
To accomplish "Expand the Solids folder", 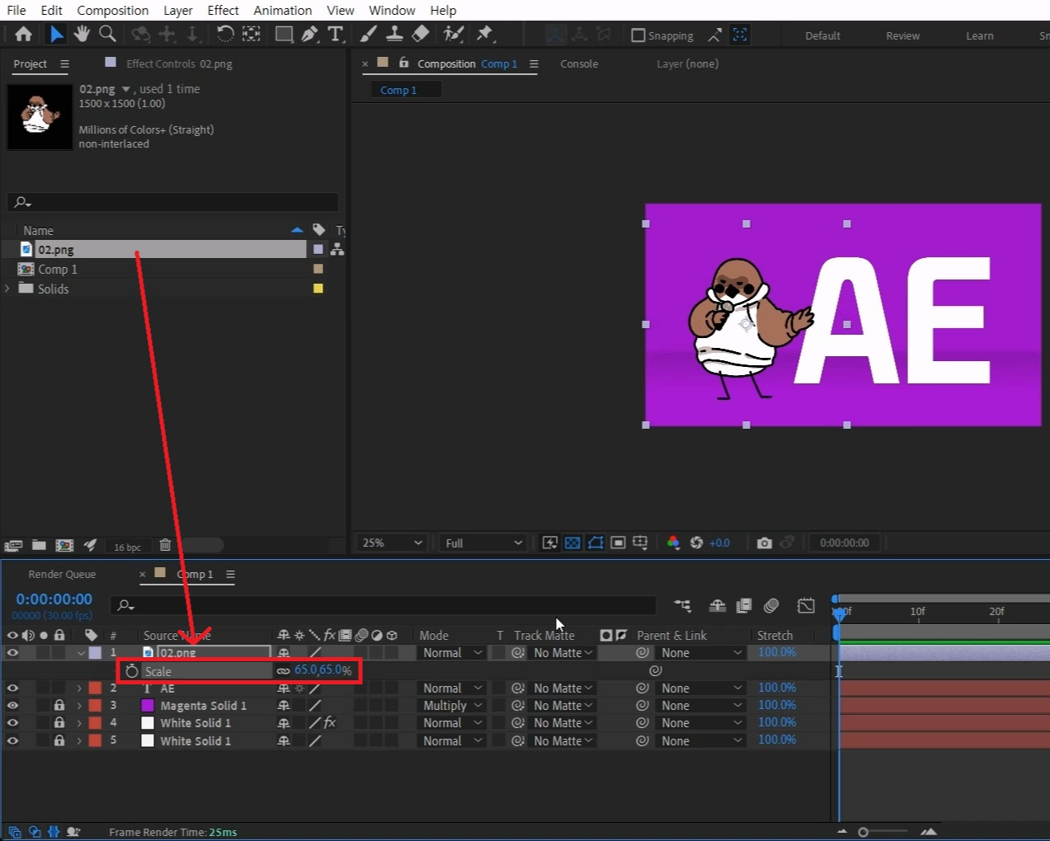I will [8, 289].
